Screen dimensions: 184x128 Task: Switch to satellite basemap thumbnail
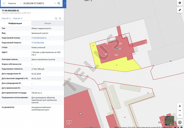[x=169, y=121]
